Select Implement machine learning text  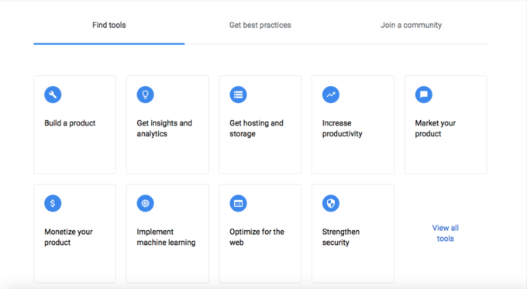166,237
